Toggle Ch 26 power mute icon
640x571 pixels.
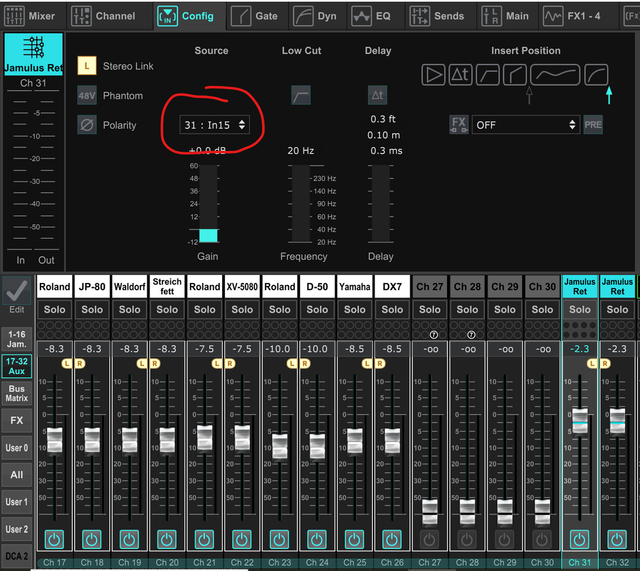click(392, 539)
